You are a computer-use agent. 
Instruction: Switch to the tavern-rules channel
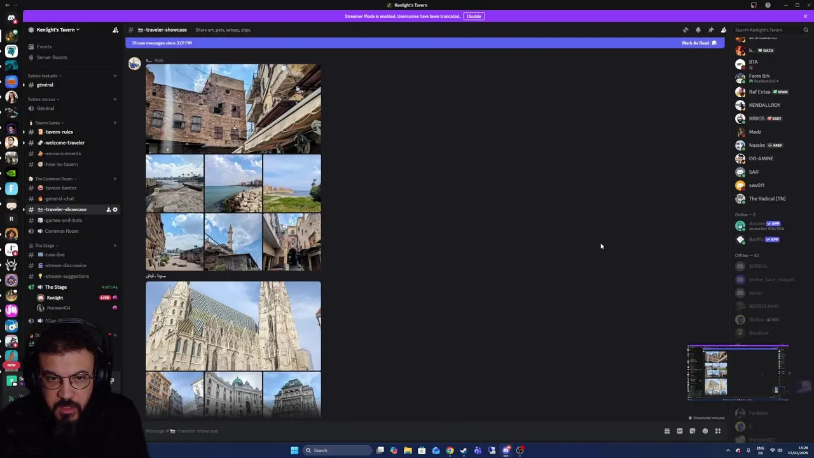[72, 132]
